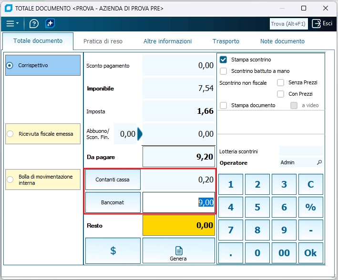338x280 pixels.
Task: Enable the Stampa documento checkbox
Action: 223,105
